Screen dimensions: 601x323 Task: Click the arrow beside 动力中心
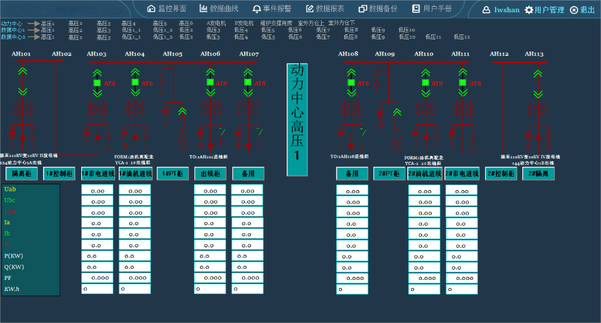(x=34, y=24)
